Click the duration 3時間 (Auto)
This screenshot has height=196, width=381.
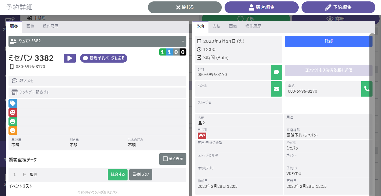pyautogui.click(x=216, y=58)
